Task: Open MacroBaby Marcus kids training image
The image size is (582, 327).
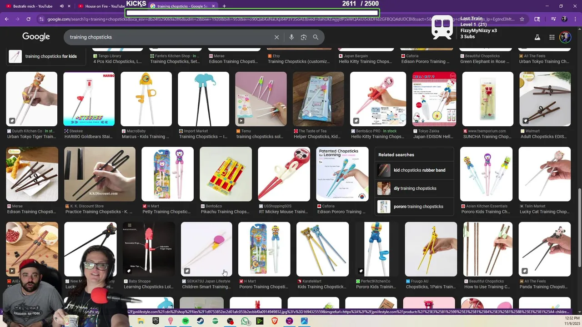Action: pos(146,99)
